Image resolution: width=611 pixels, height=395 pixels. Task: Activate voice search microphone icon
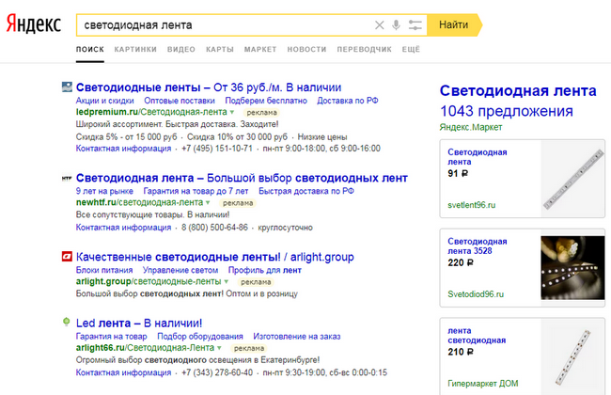click(x=396, y=25)
